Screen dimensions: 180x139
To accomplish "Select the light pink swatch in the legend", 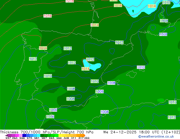I will click(x=20, y=135).
